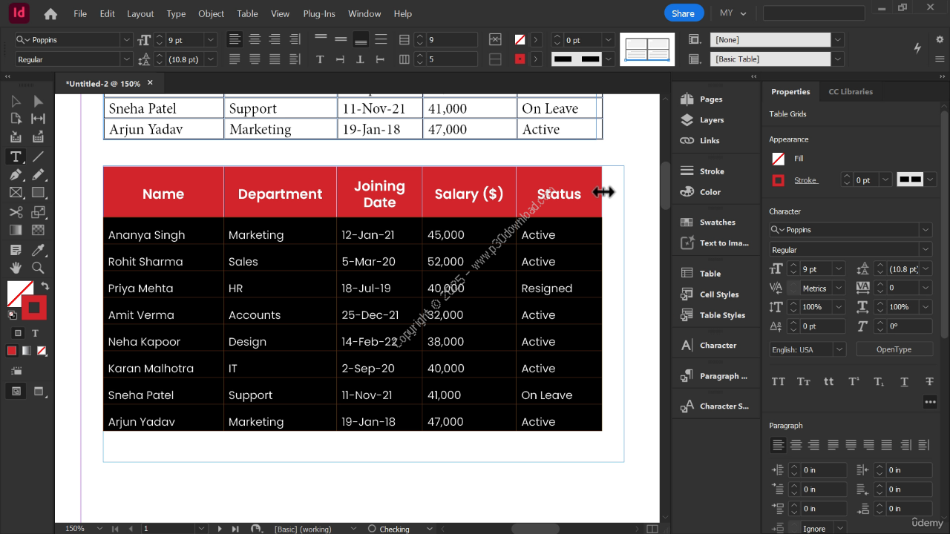Pick the Eyedropper tool
The width and height of the screenshot is (950, 534).
click(x=38, y=248)
